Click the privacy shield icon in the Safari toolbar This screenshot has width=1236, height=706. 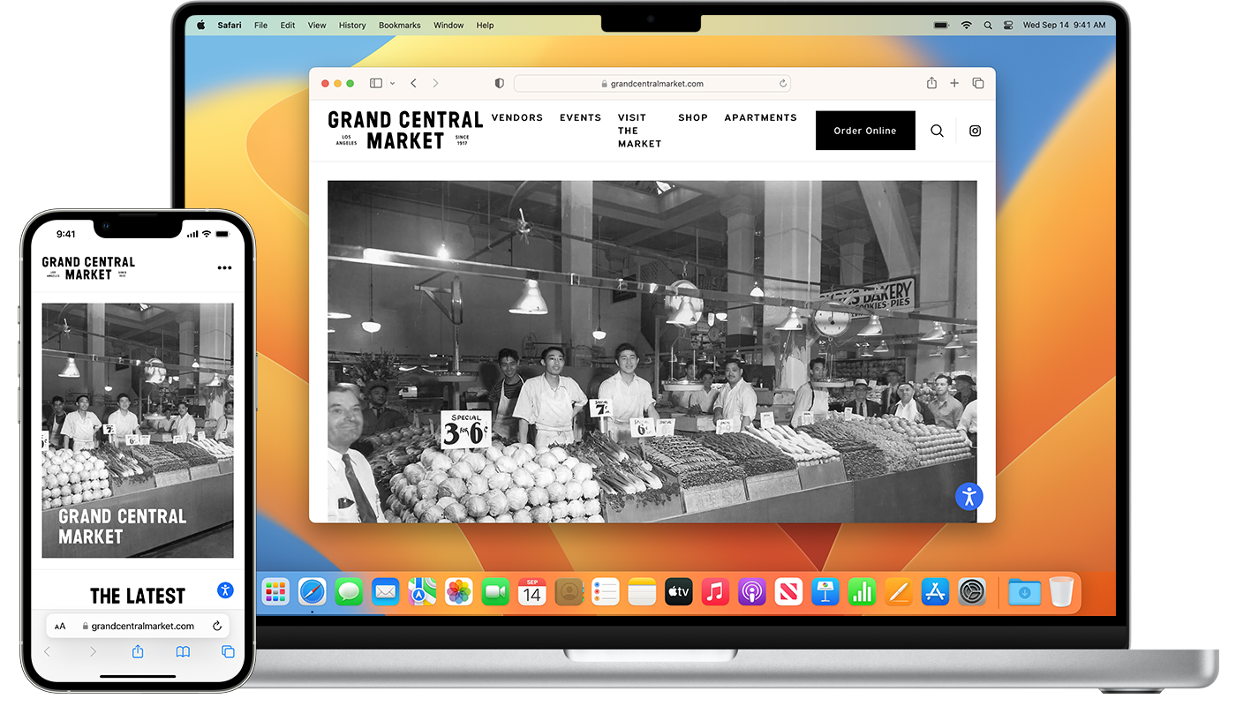point(499,83)
